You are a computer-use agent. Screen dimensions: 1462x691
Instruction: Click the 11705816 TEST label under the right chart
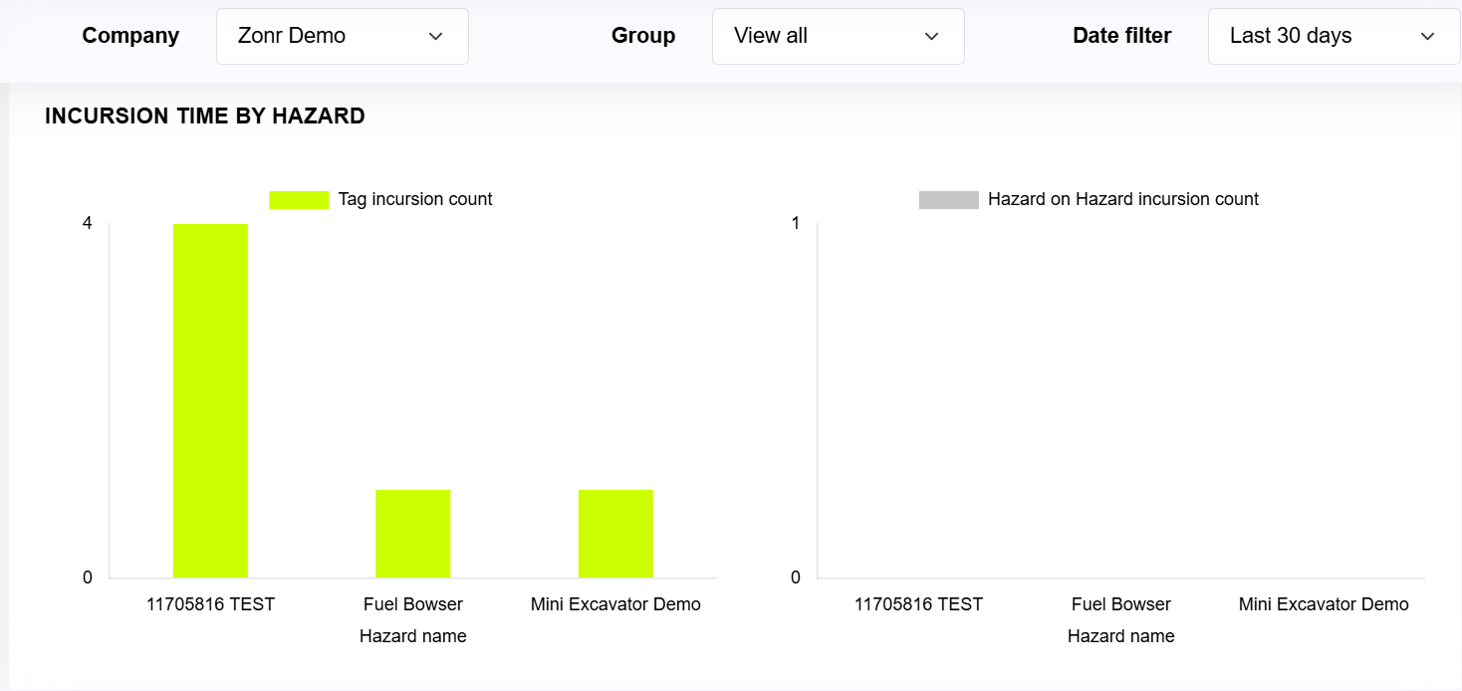pos(918,604)
